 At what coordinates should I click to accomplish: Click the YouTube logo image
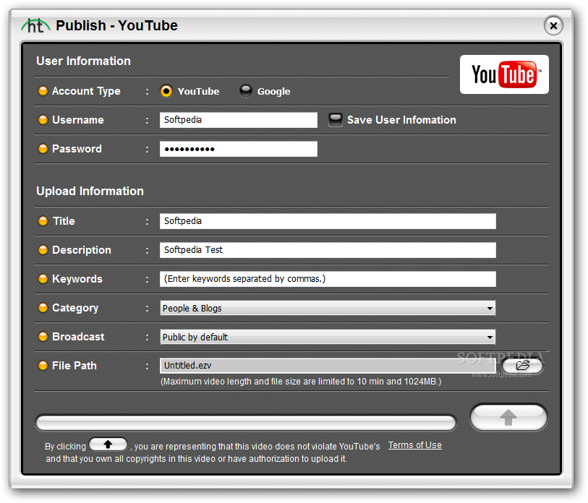[504, 74]
